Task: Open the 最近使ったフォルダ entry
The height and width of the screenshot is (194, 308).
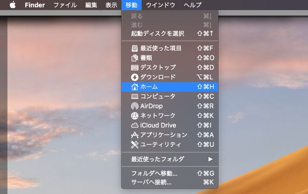Action: pyautogui.click(x=170, y=159)
